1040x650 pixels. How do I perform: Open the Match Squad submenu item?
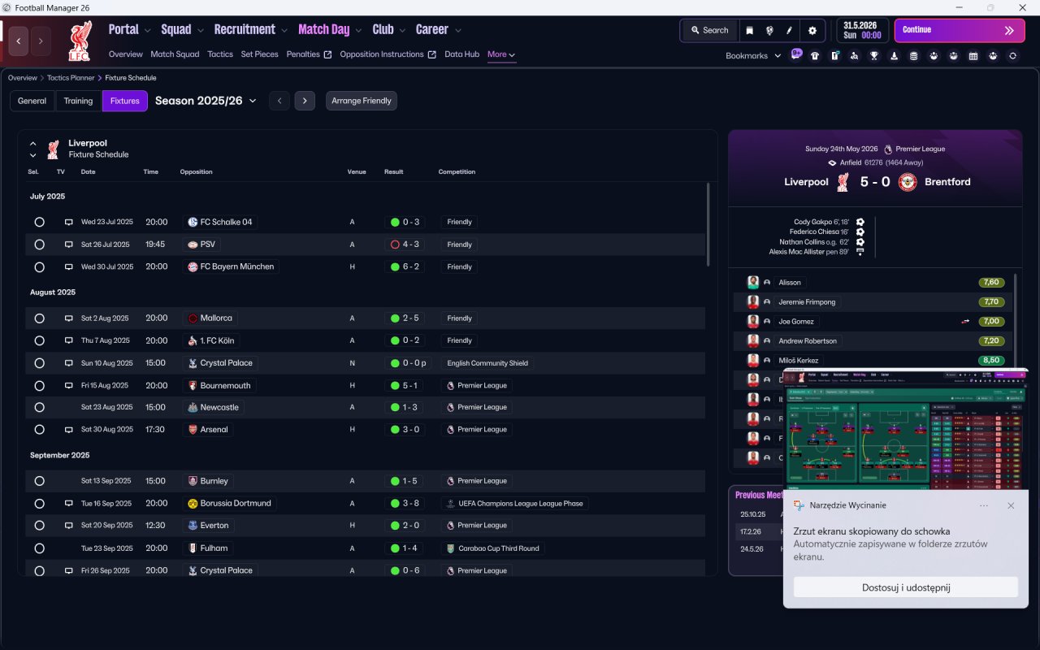[175, 54]
